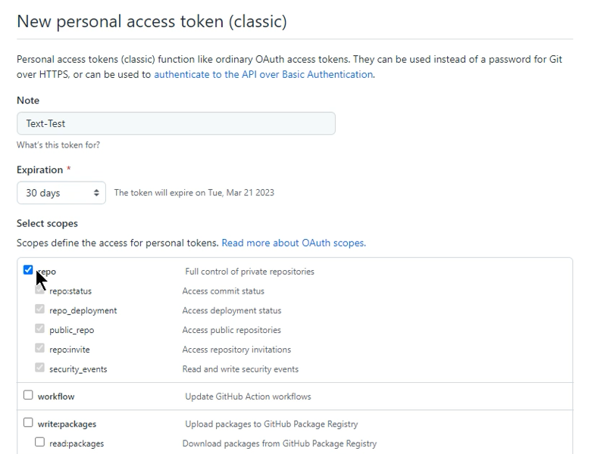Toggle the repo:status checkbox
This screenshot has width=604, height=454.
pos(40,290)
